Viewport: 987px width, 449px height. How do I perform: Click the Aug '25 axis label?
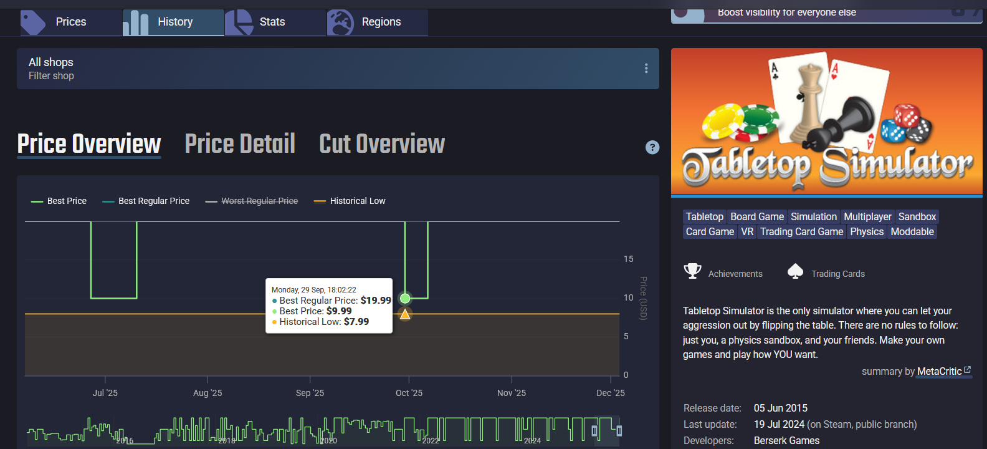coord(207,393)
